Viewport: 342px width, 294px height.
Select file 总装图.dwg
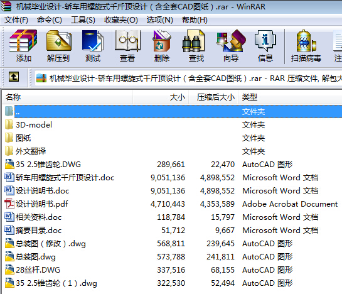tap(36, 257)
